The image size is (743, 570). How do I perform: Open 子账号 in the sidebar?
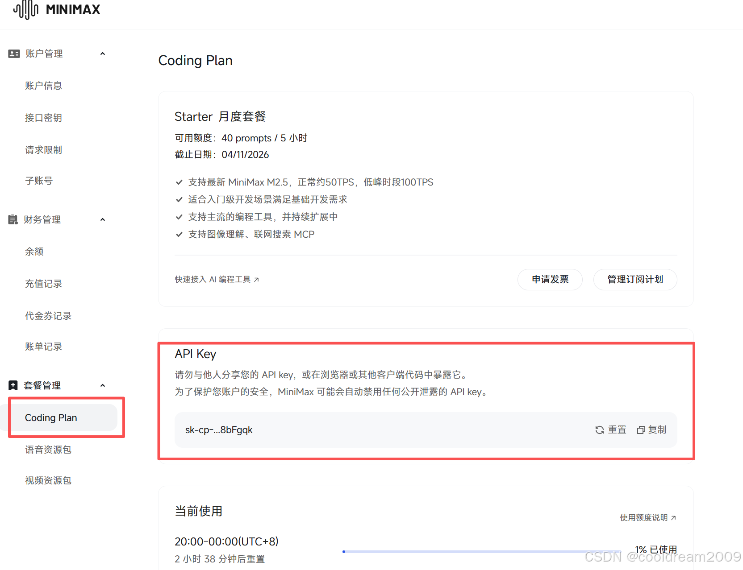[39, 181]
